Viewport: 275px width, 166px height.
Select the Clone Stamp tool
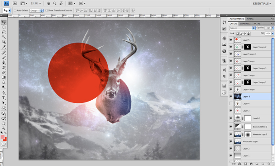pyautogui.click(x=4, y=63)
